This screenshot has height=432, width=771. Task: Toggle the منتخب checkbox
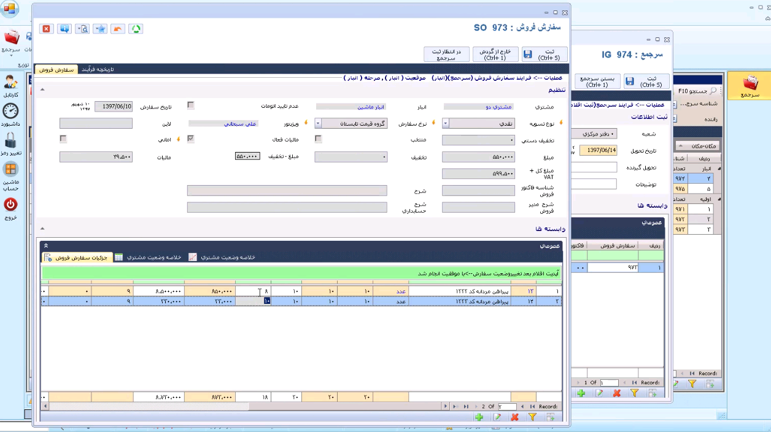318,139
